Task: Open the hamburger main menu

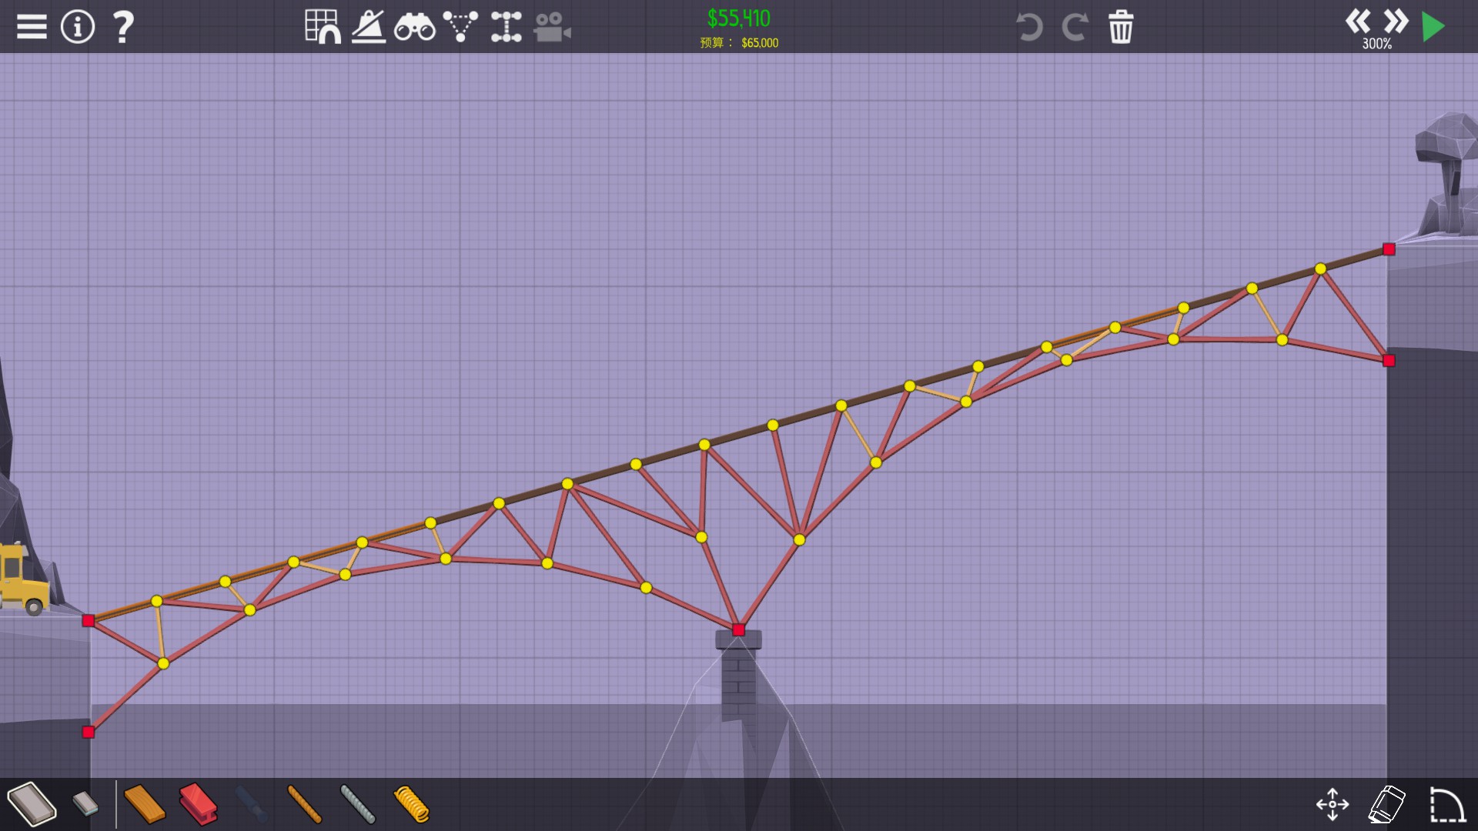Action: coord(32,27)
